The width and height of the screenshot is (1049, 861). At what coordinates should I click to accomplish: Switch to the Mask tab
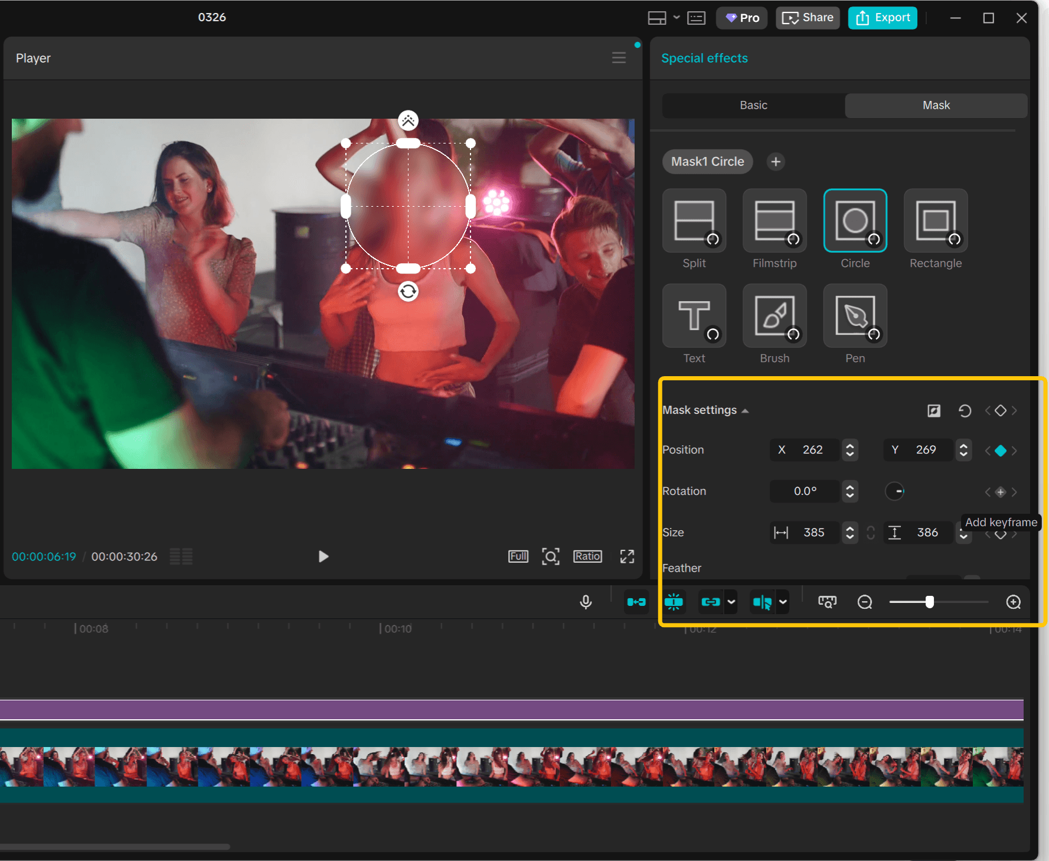pyautogui.click(x=936, y=105)
